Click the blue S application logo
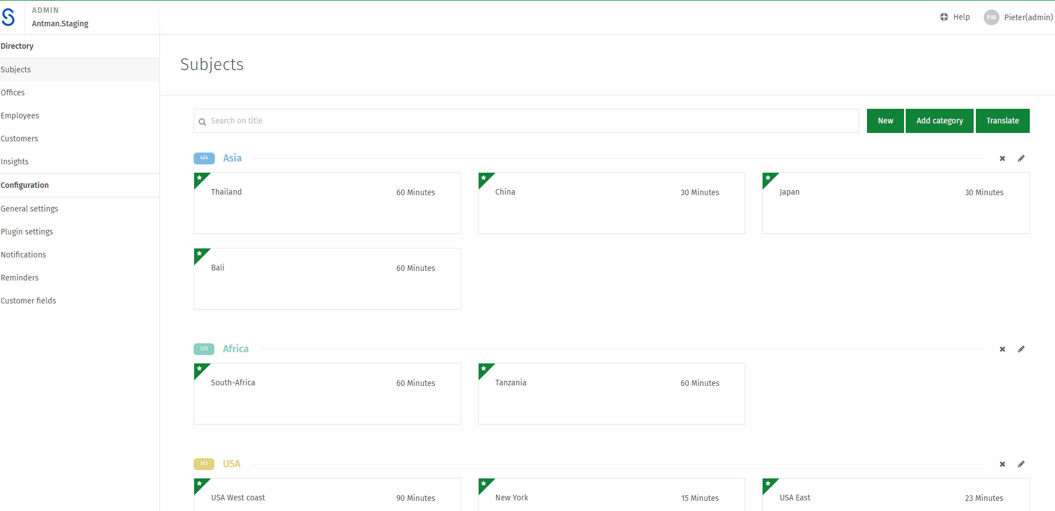The width and height of the screenshot is (1055, 511). [x=8, y=17]
